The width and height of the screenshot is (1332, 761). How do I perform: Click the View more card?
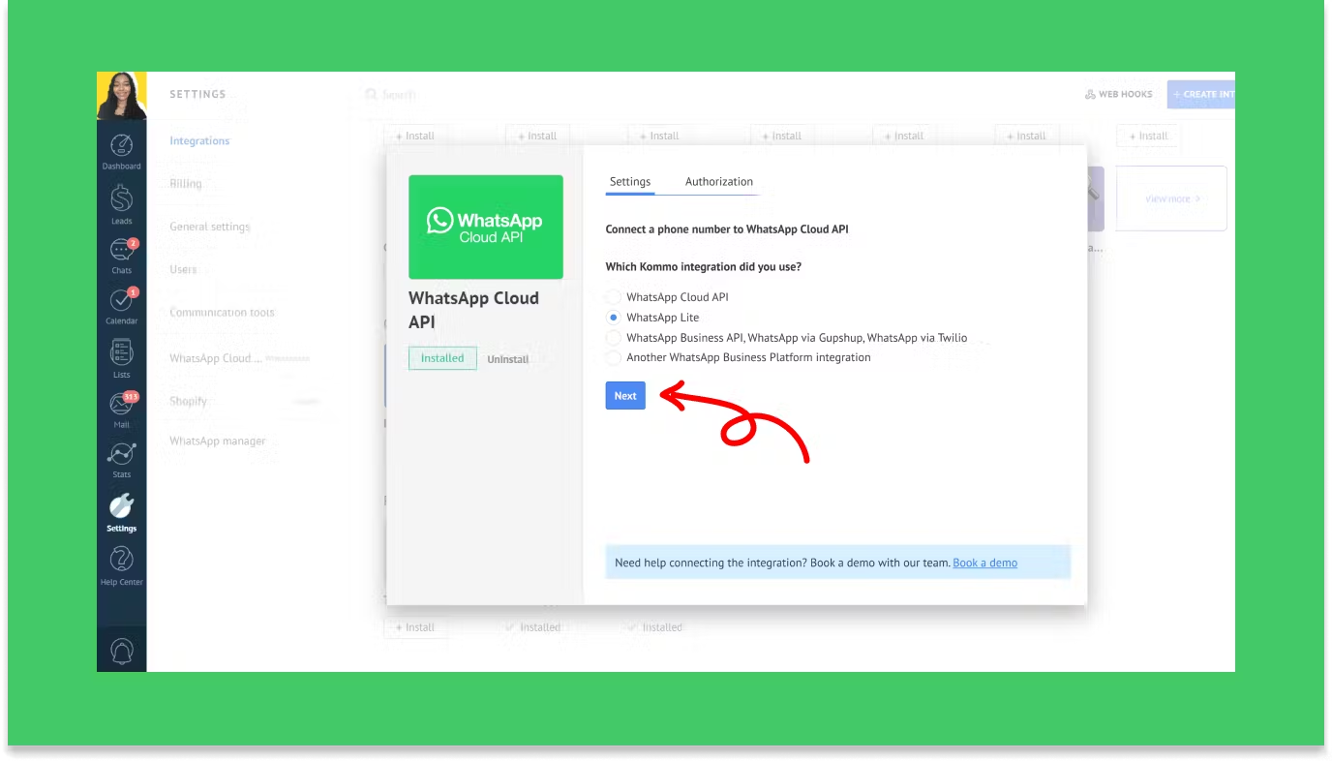point(1171,198)
